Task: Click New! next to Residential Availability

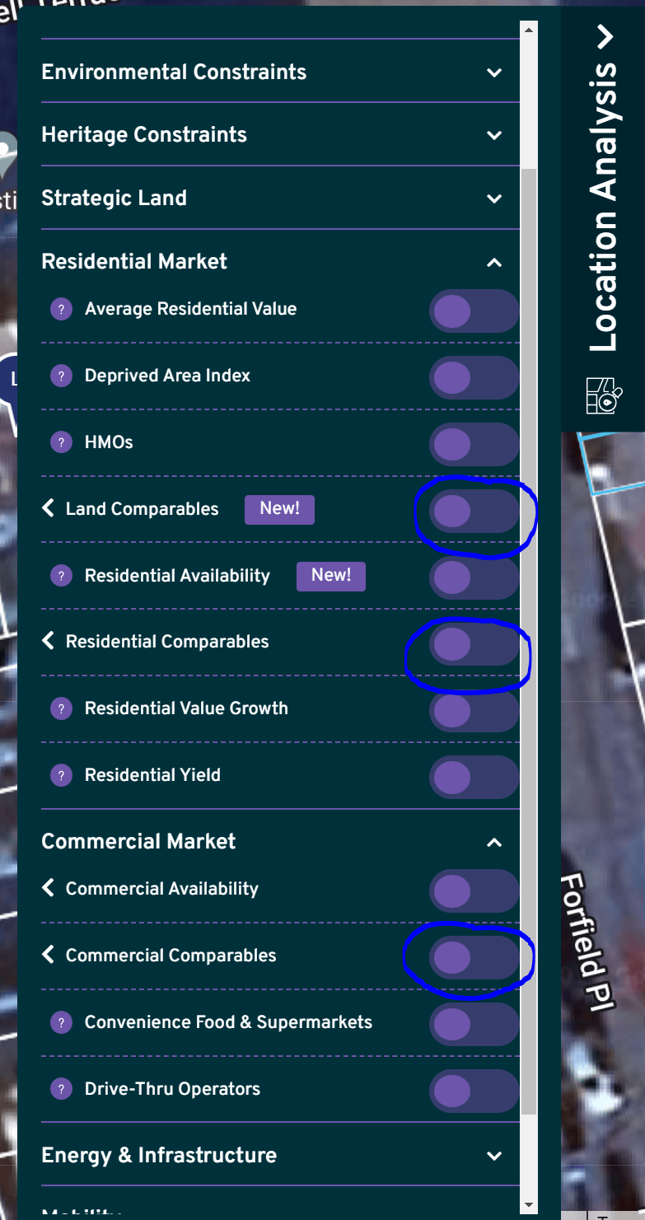Action: (331, 576)
